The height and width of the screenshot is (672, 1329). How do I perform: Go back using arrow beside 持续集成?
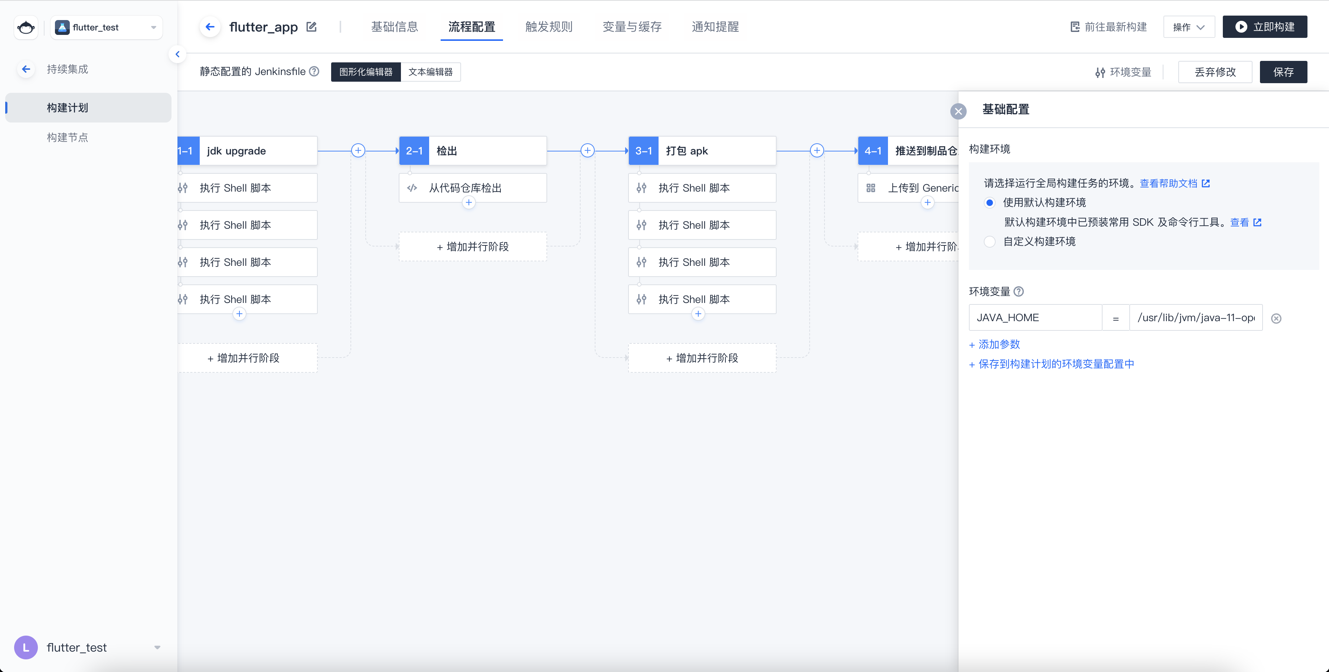coord(26,69)
